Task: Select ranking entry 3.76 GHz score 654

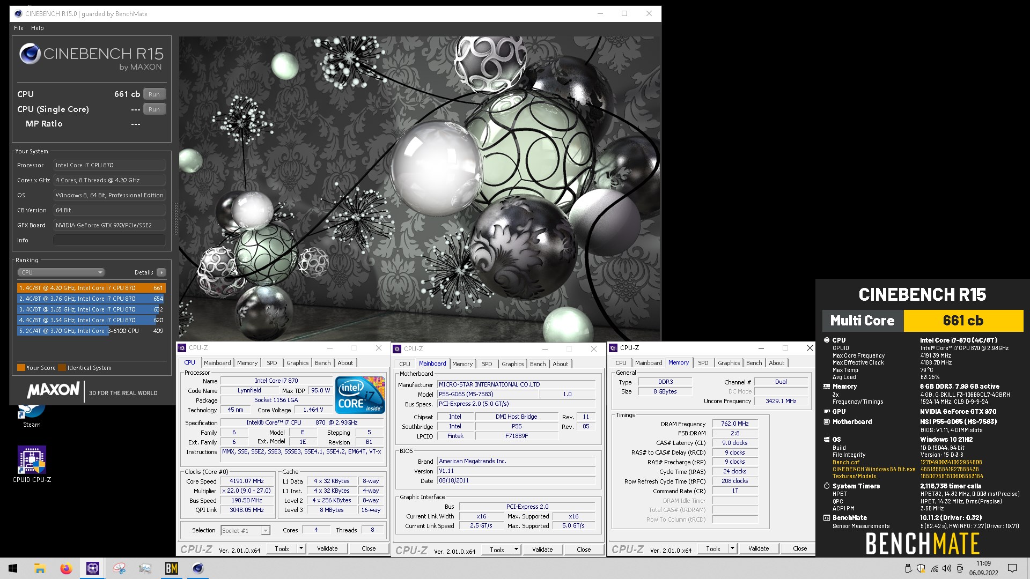Action: click(91, 299)
